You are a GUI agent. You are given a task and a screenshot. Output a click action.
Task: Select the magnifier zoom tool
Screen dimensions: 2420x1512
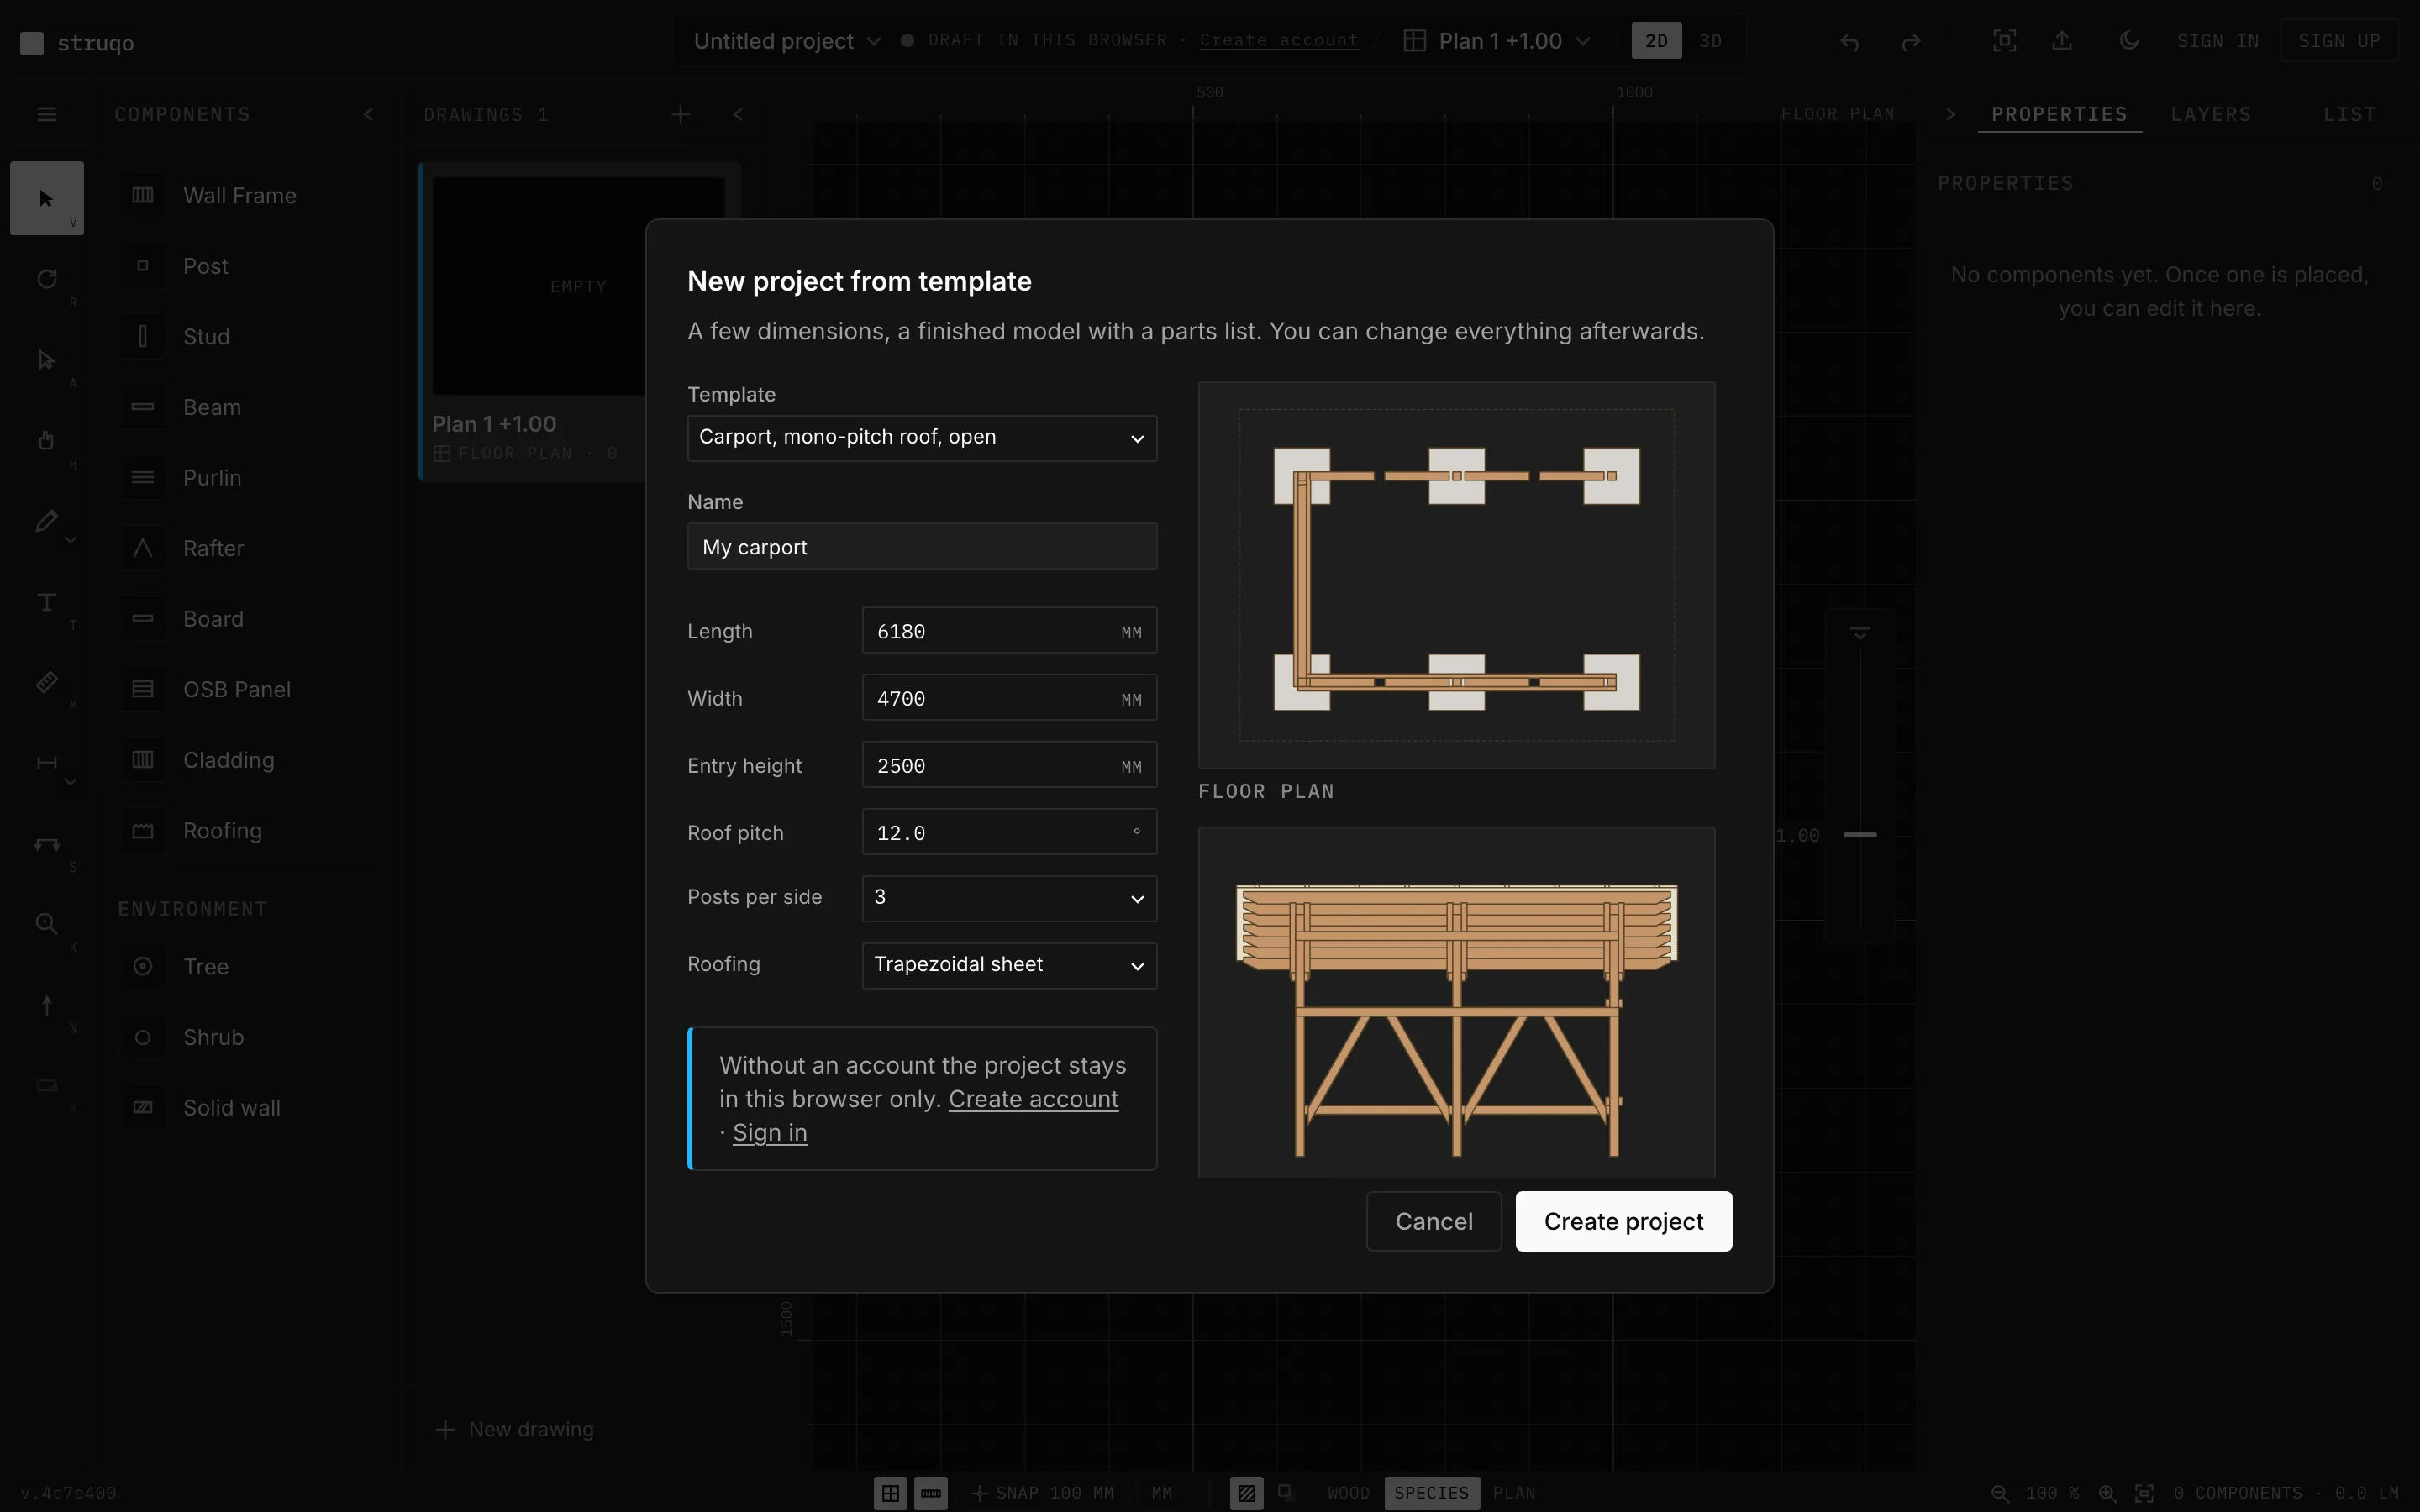pos(46,924)
